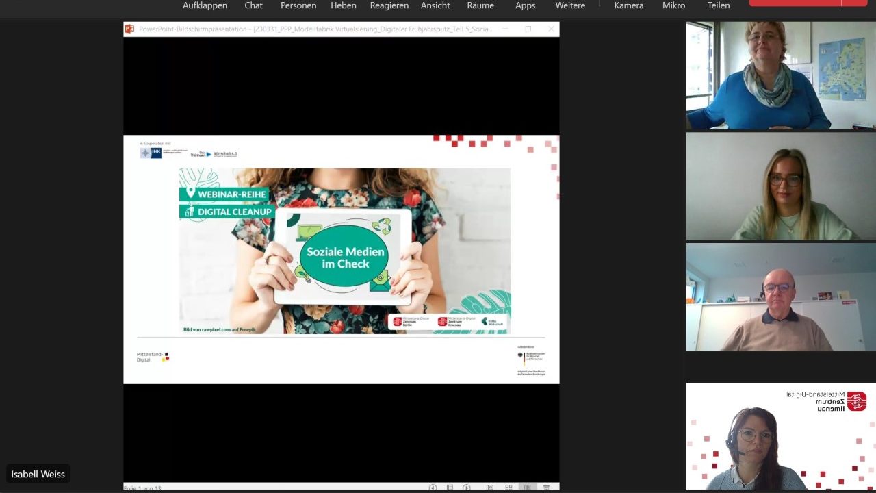Toggle the Kamera on or off
The width and height of the screenshot is (876, 493).
tap(628, 5)
